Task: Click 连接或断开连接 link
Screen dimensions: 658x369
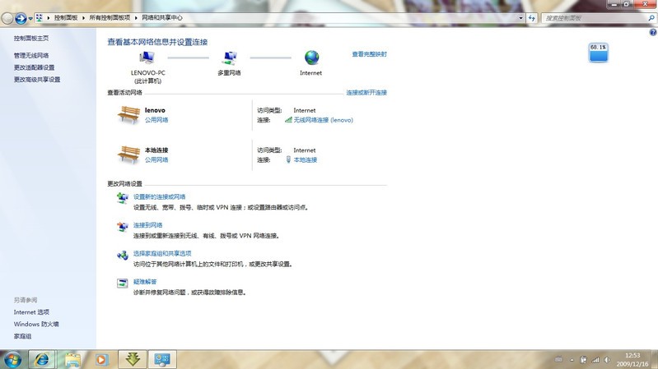Action: tap(366, 93)
